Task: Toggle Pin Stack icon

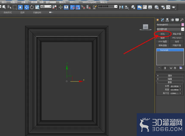Action: pyautogui.click(x=159, y=68)
